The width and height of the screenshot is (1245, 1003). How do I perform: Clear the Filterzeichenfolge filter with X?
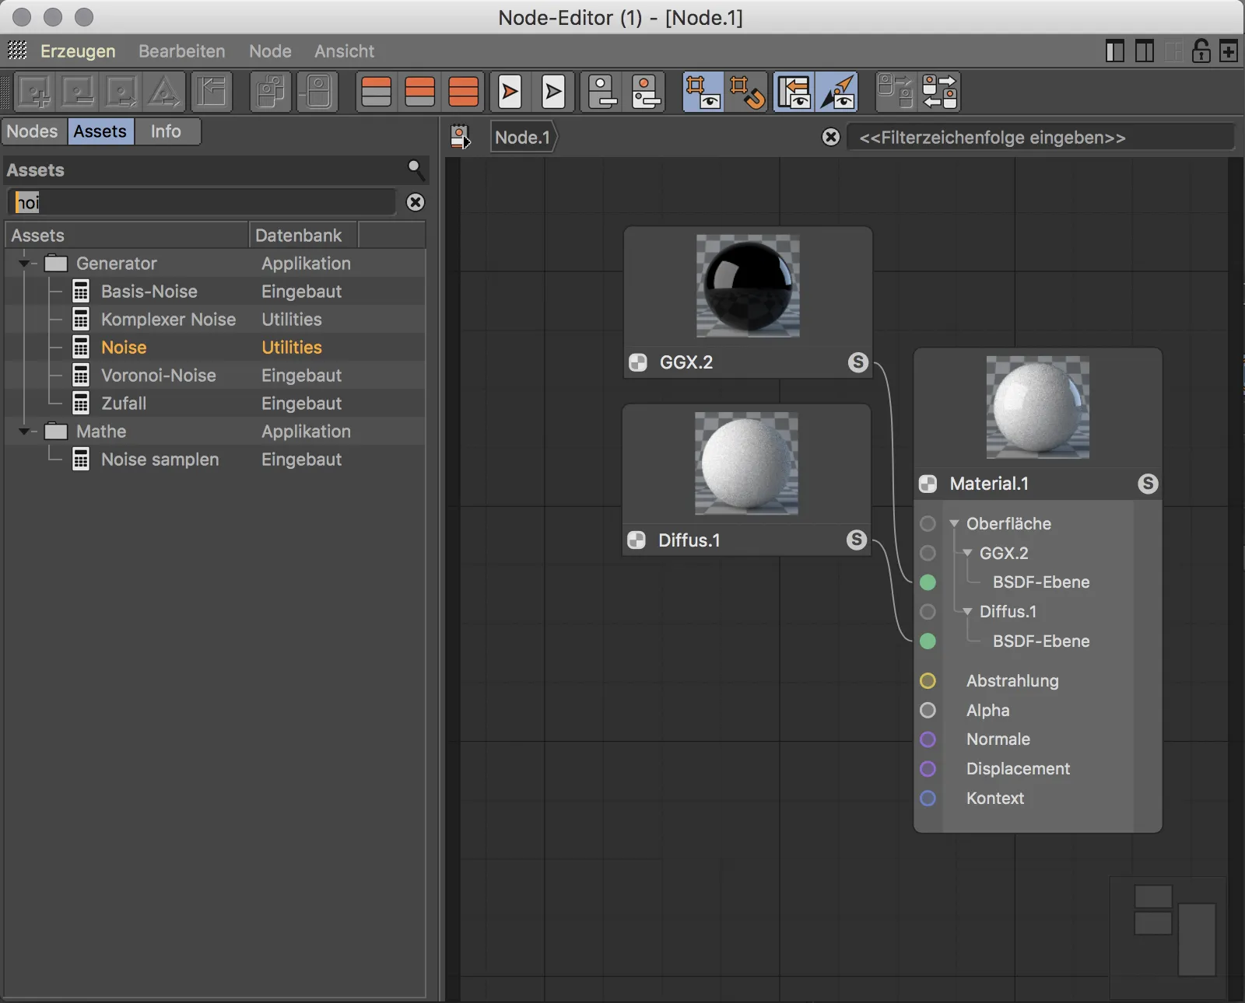[831, 138]
